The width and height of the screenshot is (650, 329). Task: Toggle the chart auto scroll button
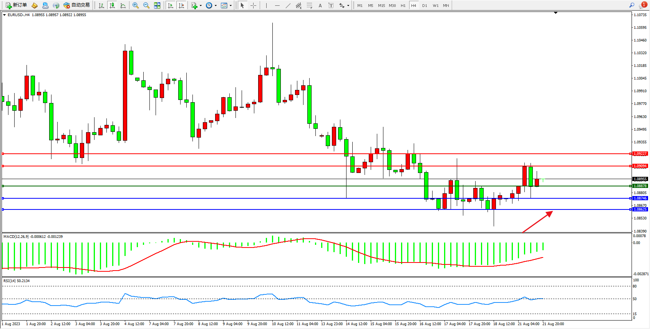[x=171, y=5]
